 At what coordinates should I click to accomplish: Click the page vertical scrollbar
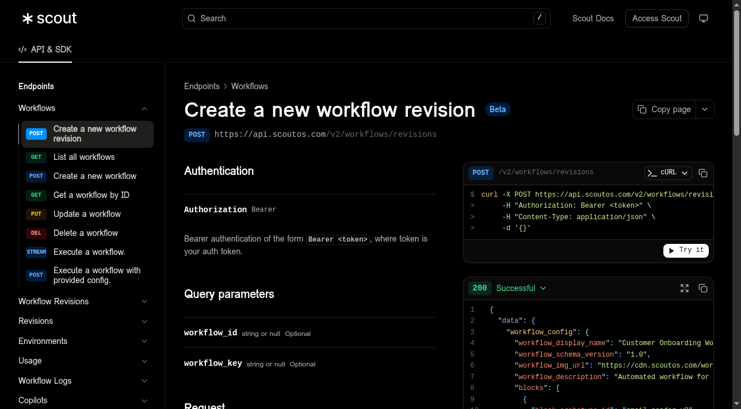point(737,72)
